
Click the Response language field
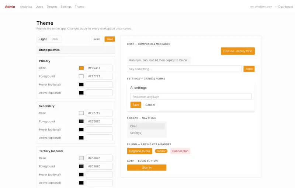191,97
